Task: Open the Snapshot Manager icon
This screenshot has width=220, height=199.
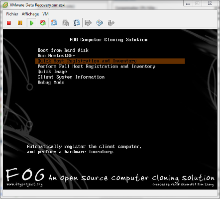Action: click(x=77, y=23)
